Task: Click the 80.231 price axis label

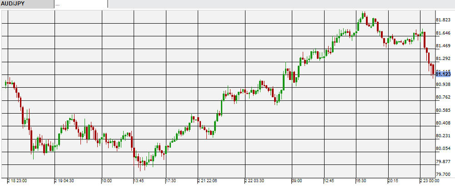Action: point(443,136)
